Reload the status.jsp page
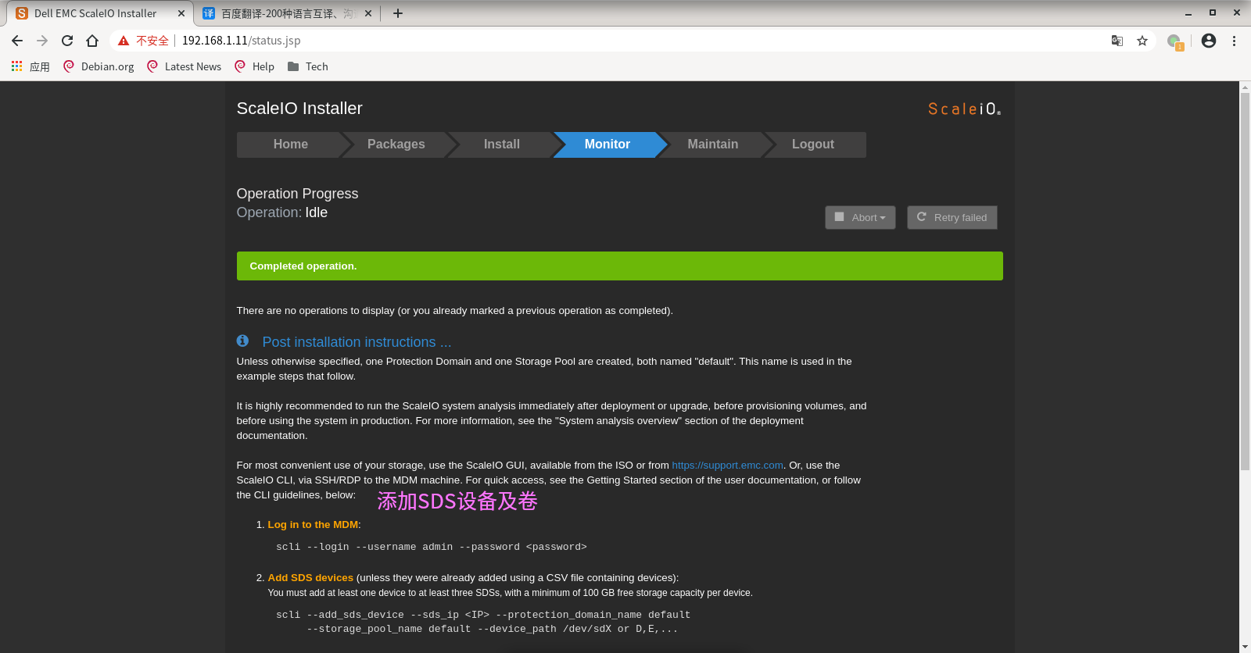 click(67, 41)
